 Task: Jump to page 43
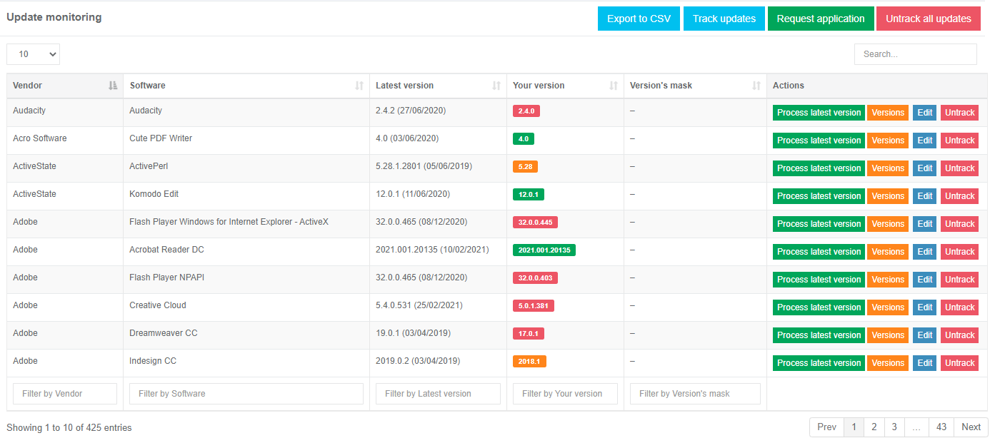[941, 427]
